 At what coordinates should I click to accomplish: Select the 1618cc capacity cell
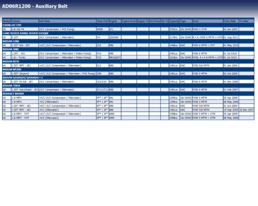click(x=174, y=57)
